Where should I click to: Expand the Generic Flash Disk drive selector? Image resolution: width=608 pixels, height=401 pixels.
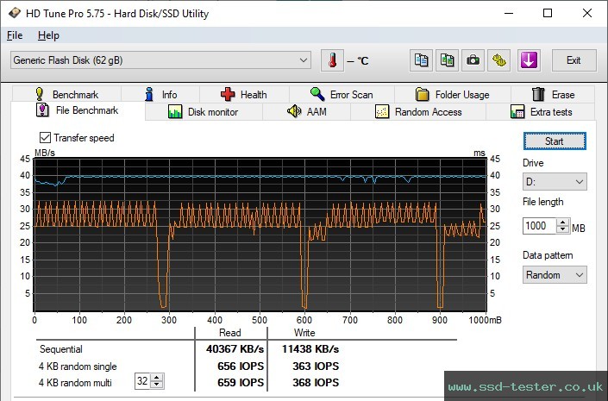pos(160,60)
